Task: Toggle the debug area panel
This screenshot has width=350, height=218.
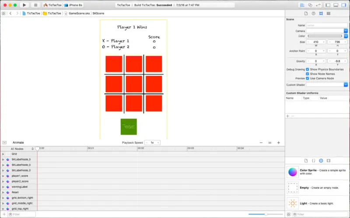Action: pyautogui.click(x=336, y=5)
